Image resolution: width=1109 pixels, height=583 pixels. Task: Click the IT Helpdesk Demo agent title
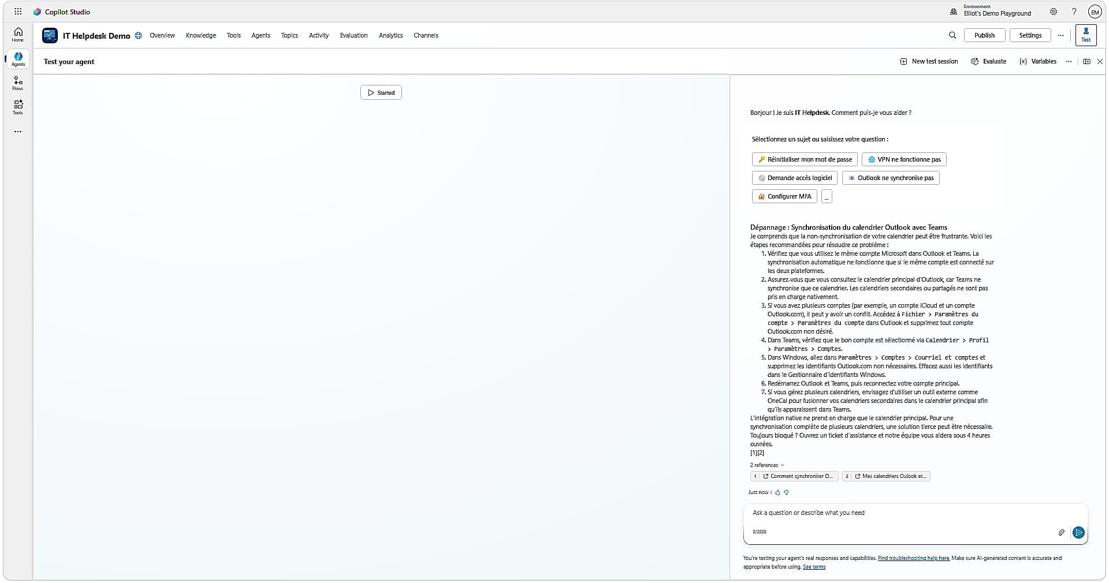96,36
